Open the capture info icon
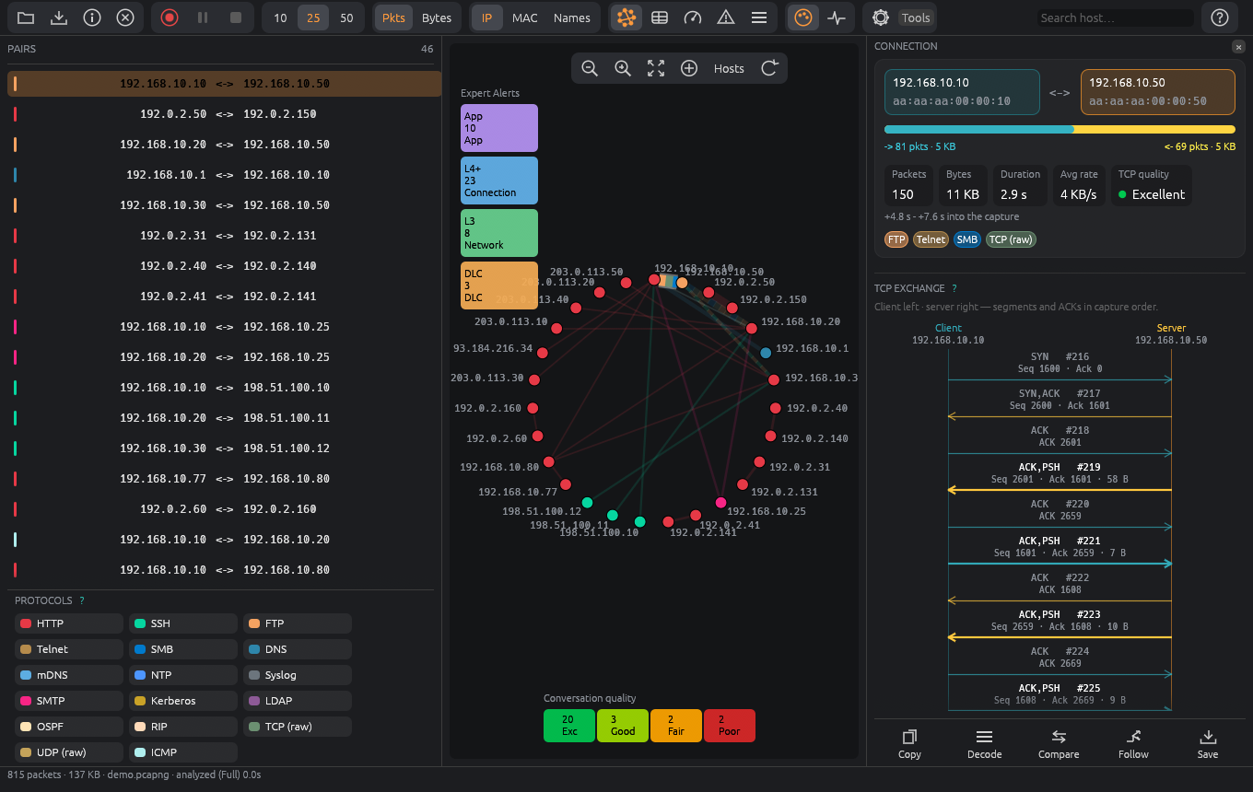1253x792 pixels. (x=92, y=17)
